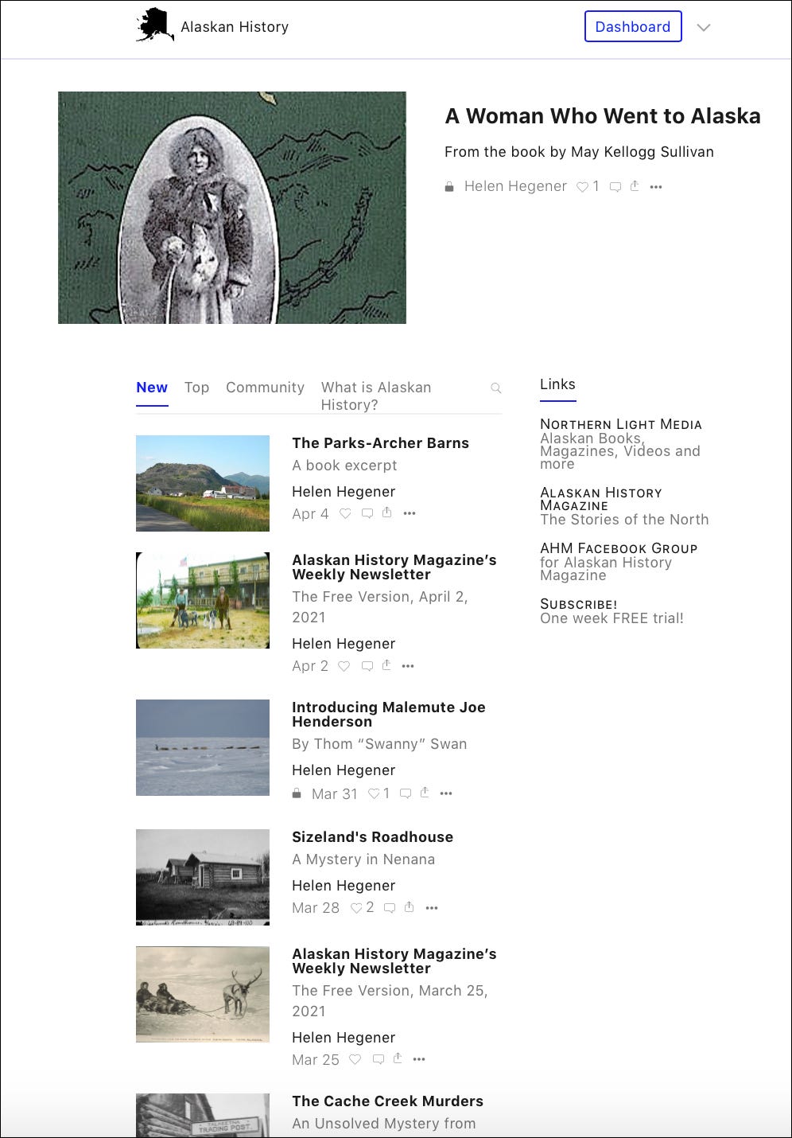Open more options for 'A Woman Who Went to Alaska'
Screen dimensions: 792x1138
[656, 187]
